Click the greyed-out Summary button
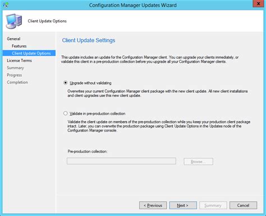 click(213, 205)
